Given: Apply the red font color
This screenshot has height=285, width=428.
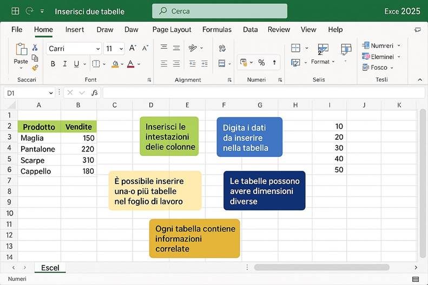Looking at the screenshot, I should (131, 64).
